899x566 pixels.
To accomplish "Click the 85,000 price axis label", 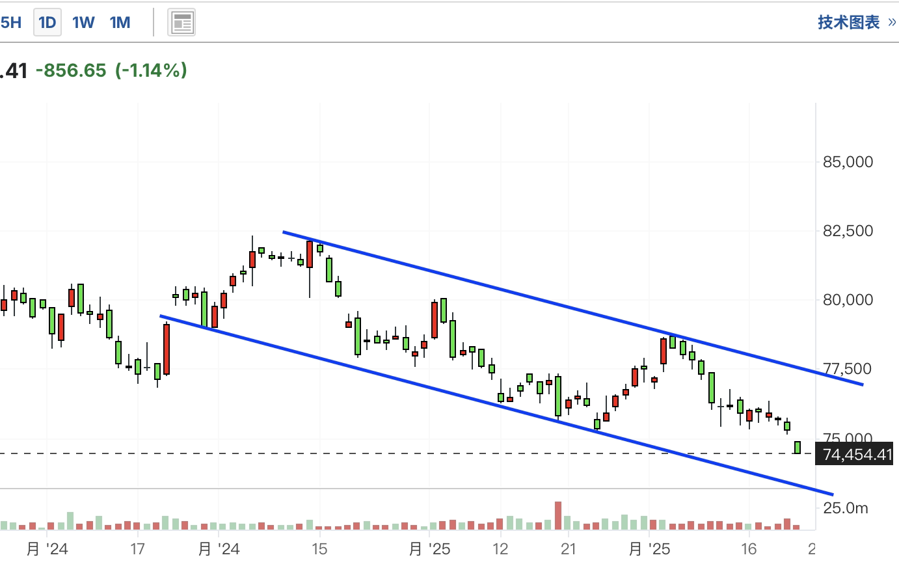I will pos(848,161).
